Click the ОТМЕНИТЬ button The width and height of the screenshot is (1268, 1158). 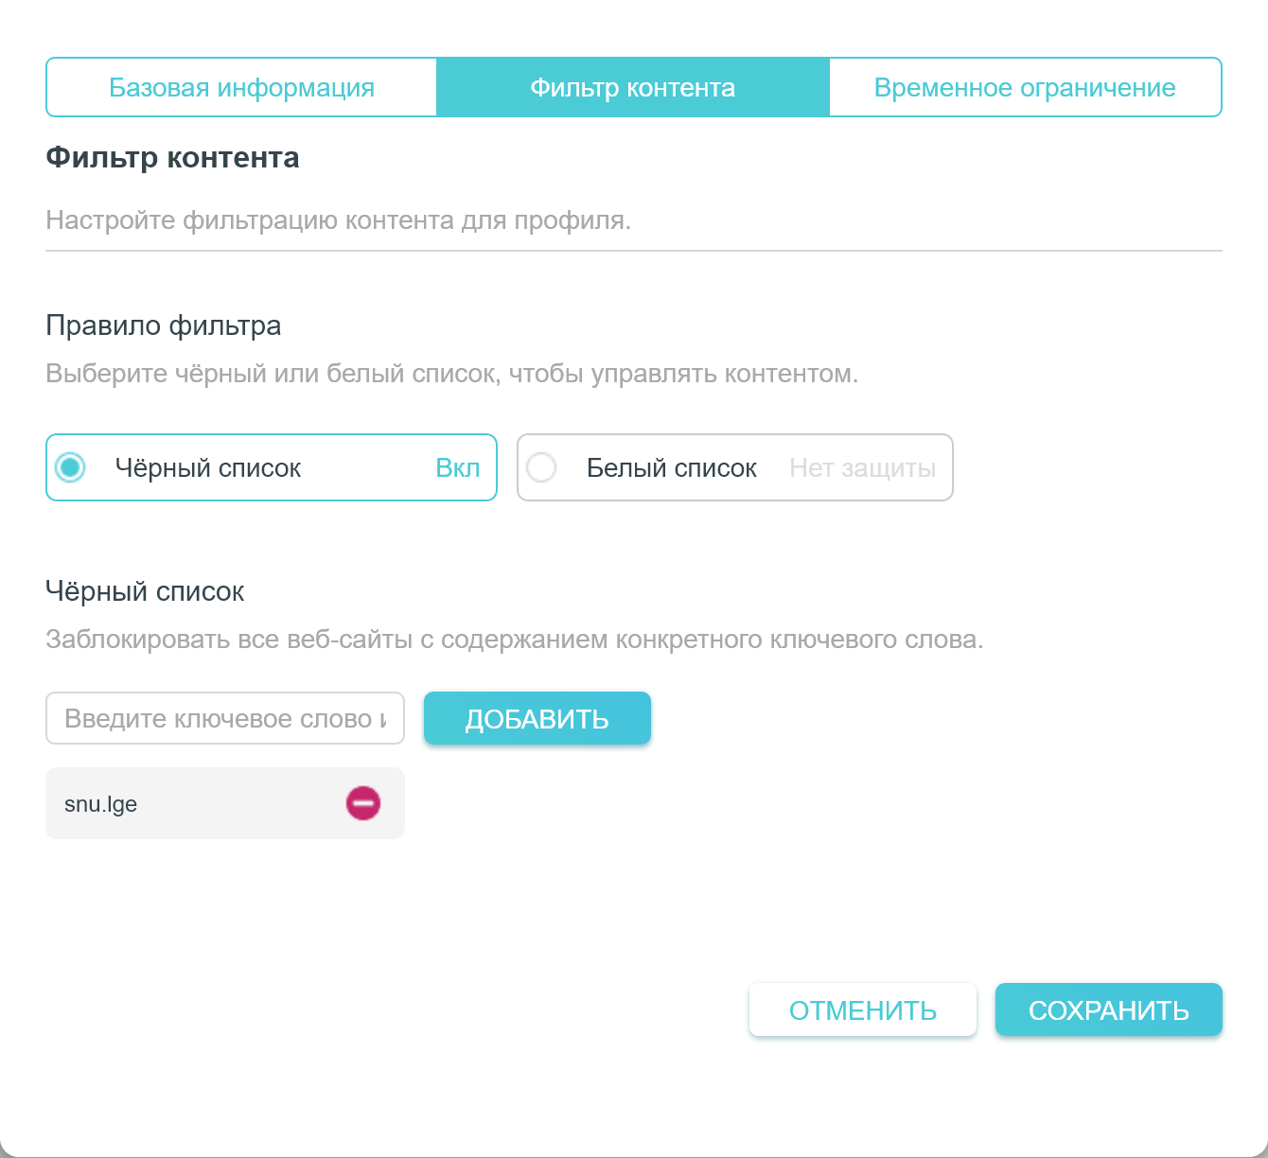[862, 1010]
